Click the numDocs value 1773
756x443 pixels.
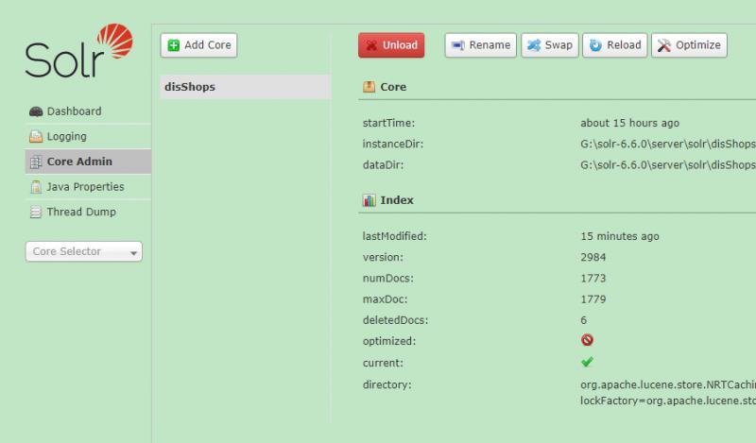coord(593,278)
